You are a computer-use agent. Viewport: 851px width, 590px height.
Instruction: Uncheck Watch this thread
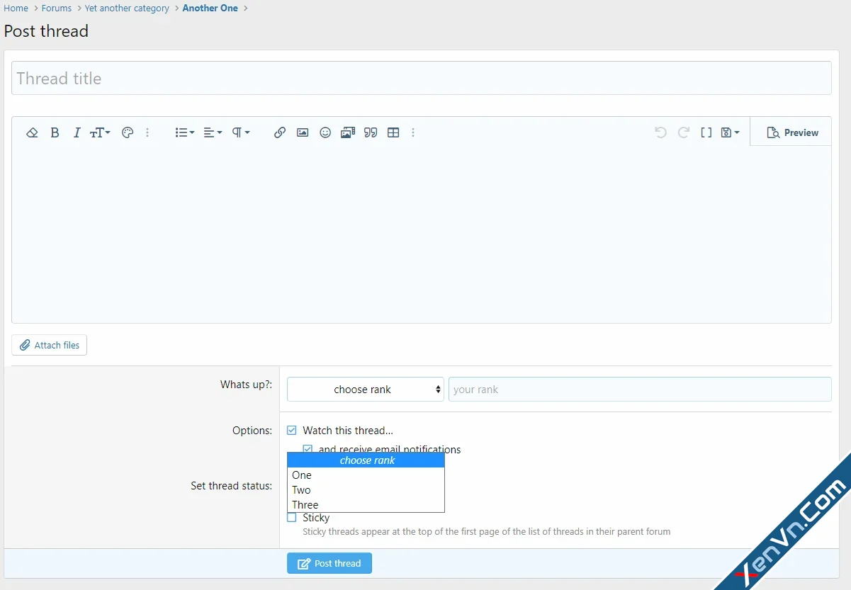pos(291,430)
